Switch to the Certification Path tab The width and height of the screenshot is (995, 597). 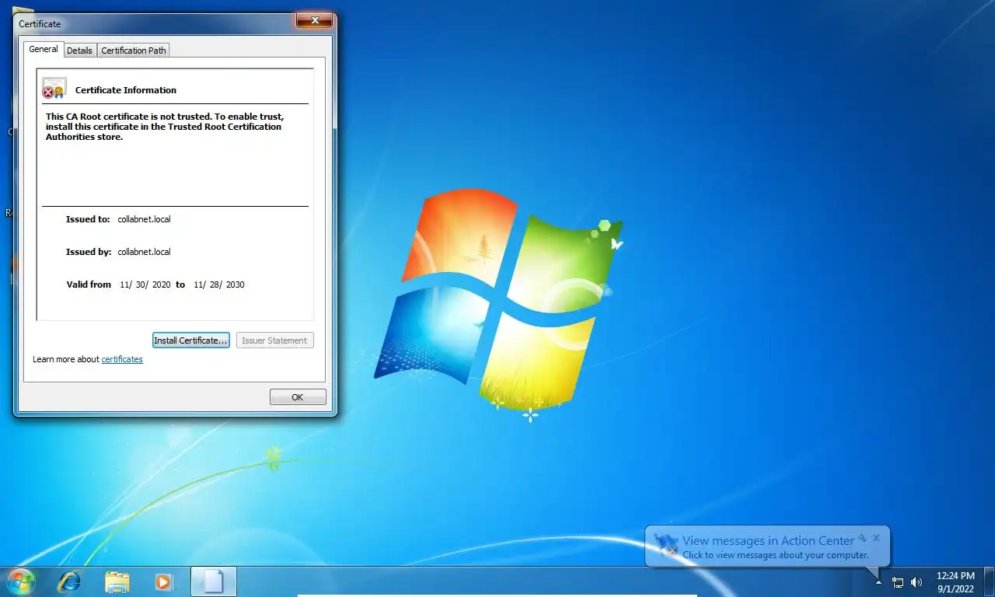[x=134, y=51]
